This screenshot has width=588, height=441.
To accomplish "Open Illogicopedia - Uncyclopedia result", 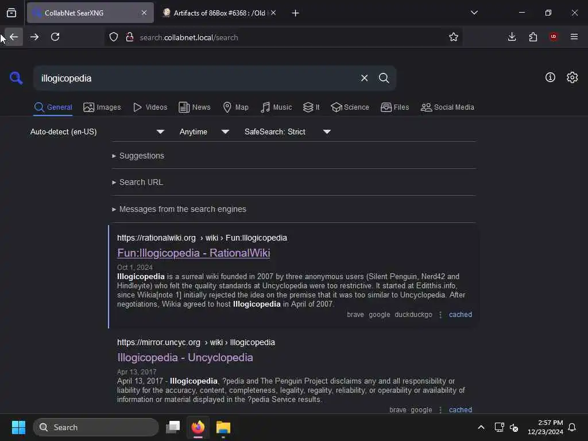I will (x=185, y=358).
